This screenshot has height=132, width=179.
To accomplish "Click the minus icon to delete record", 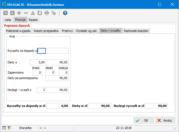I will pos(26,13).
